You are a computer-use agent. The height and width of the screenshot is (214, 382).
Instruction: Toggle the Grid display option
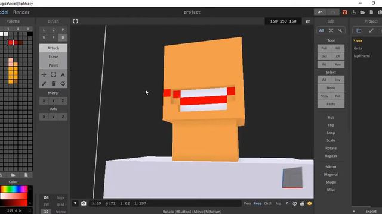click(x=60, y=204)
